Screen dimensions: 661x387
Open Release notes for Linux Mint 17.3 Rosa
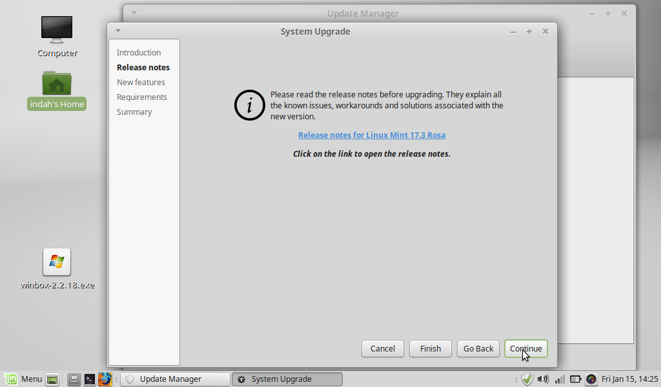[372, 135]
